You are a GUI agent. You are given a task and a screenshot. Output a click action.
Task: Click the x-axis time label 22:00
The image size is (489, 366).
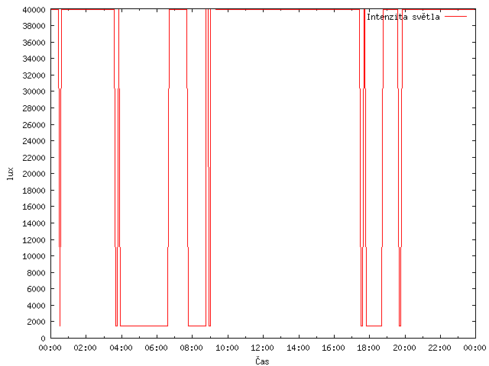tap(440, 348)
